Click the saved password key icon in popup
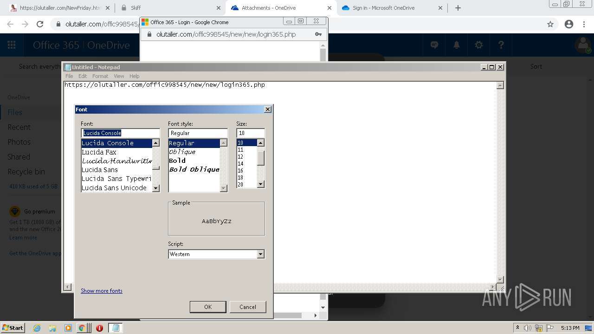 pos(318,34)
